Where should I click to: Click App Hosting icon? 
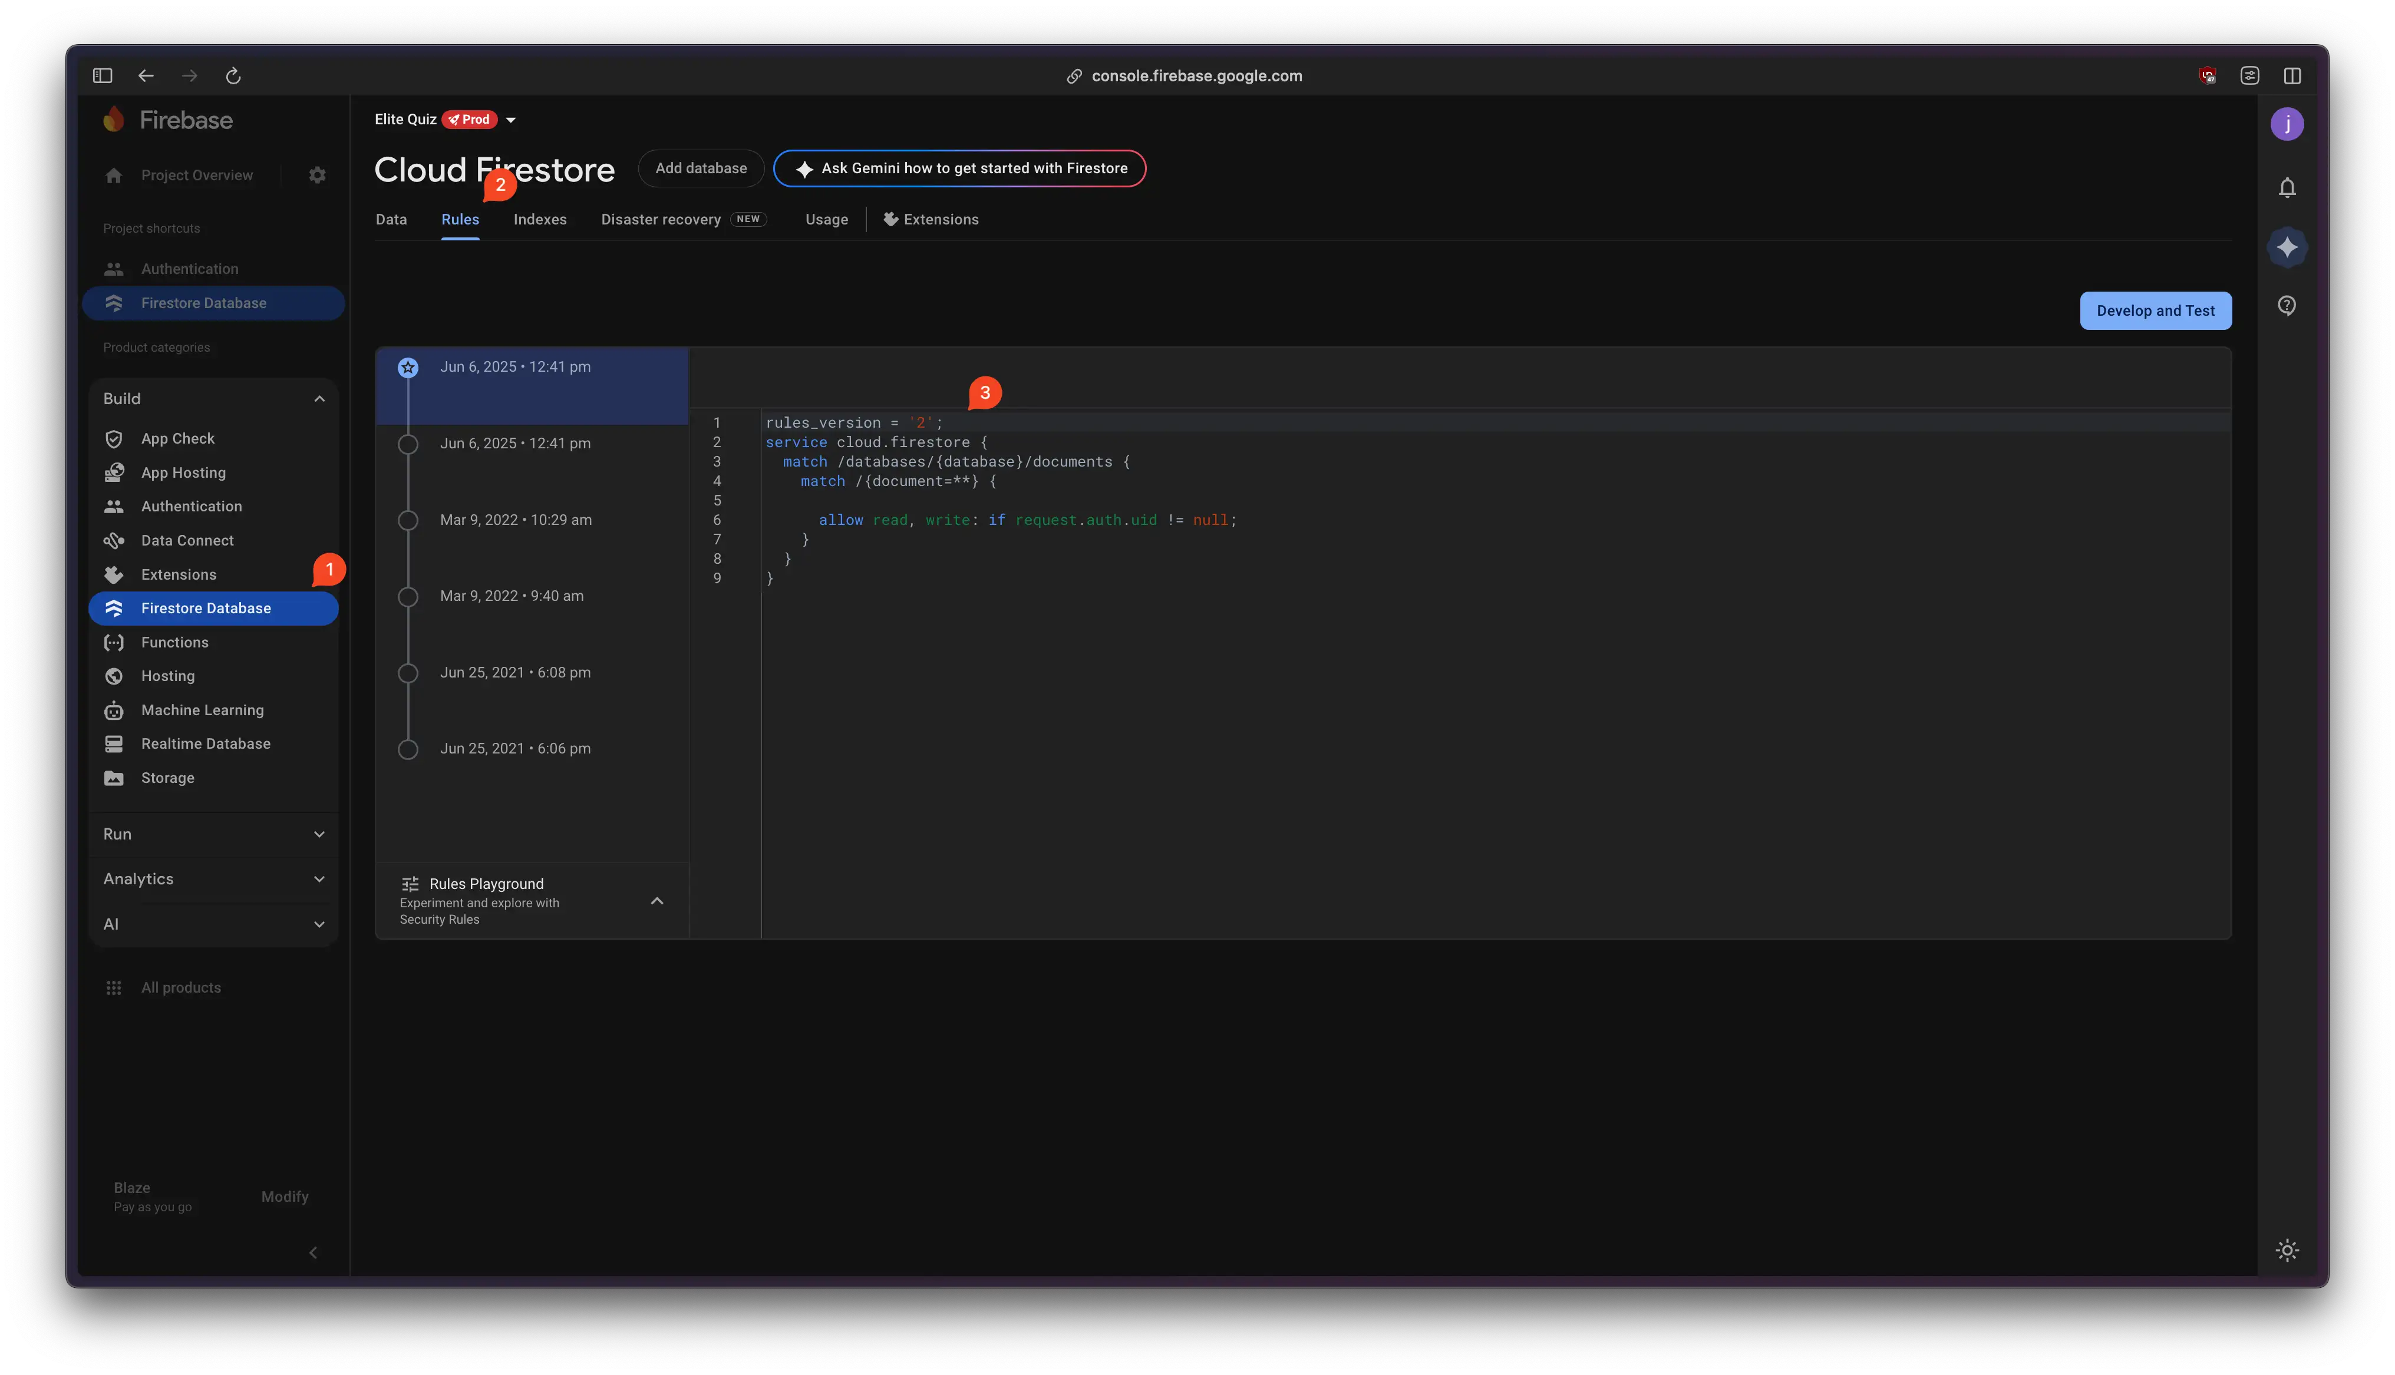[x=114, y=473]
